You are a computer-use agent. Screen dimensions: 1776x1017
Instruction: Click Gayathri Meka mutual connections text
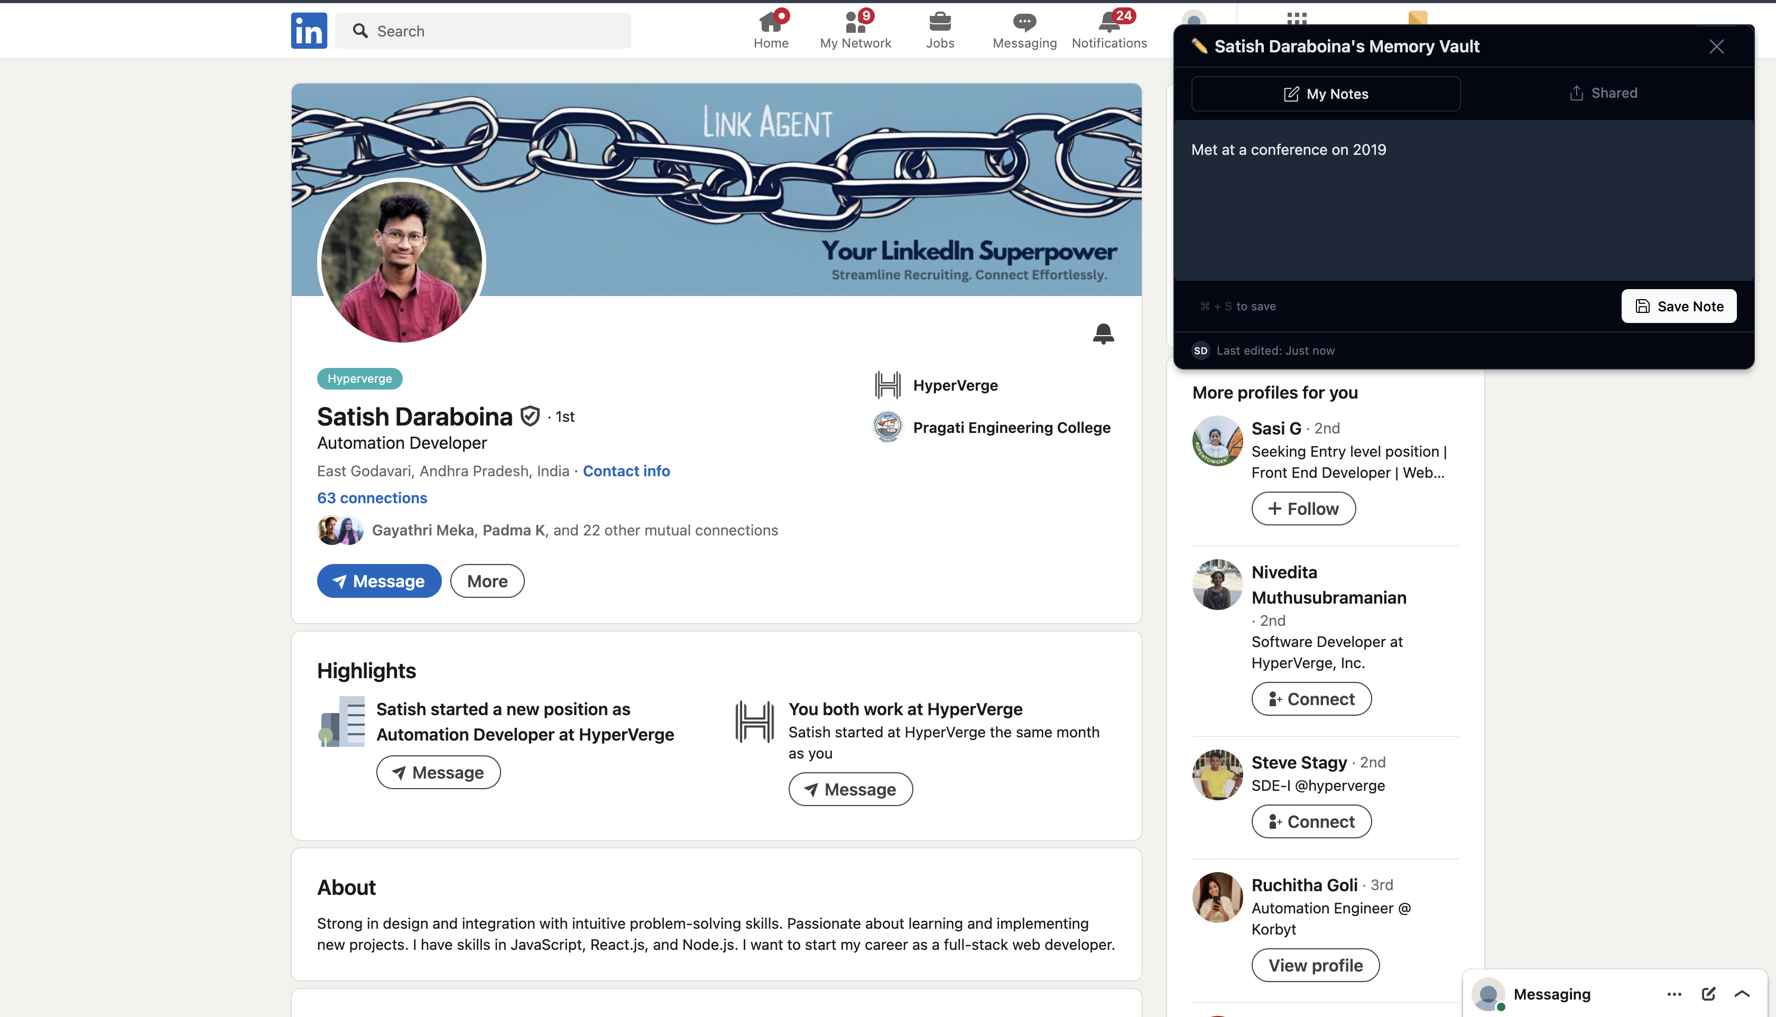coord(575,530)
